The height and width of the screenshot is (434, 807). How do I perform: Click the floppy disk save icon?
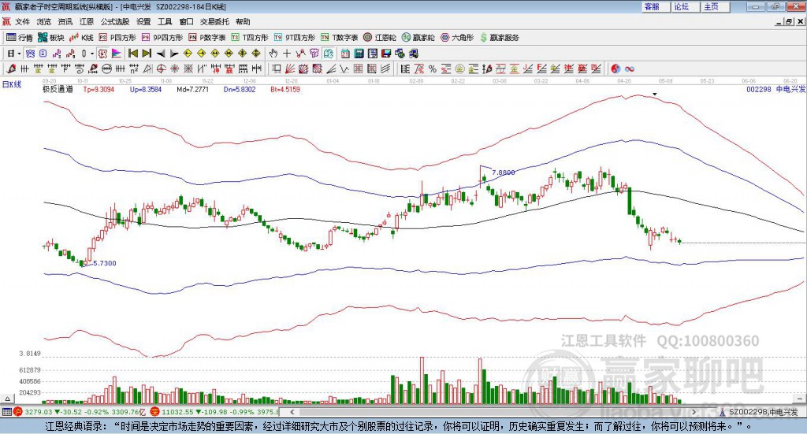coord(386,54)
